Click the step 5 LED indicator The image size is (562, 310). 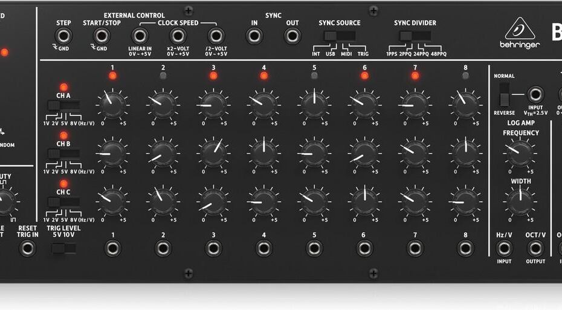pyautogui.click(x=314, y=76)
